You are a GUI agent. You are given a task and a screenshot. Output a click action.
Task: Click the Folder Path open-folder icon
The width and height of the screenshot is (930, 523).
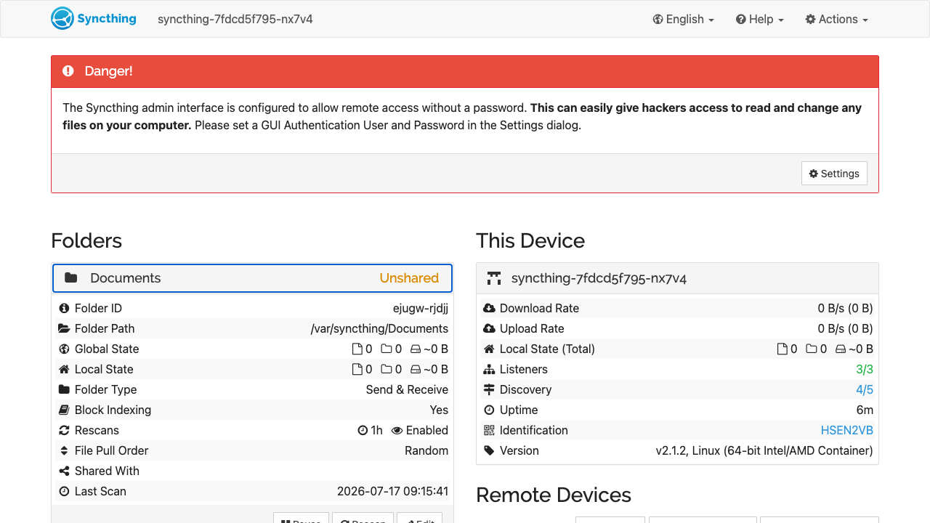(64, 328)
